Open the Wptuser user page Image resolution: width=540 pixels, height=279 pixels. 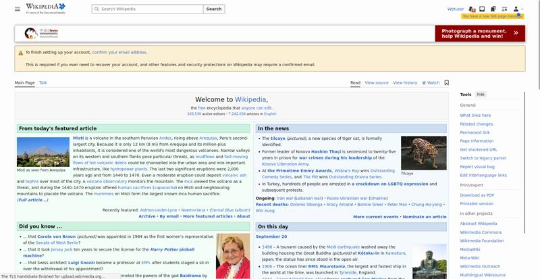(x=455, y=9)
